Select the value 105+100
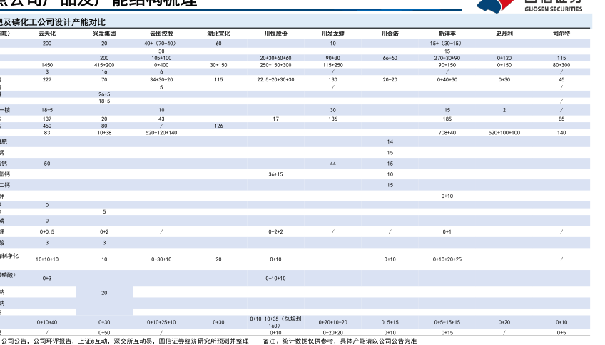This screenshot has height=345, width=605. (x=161, y=58)
